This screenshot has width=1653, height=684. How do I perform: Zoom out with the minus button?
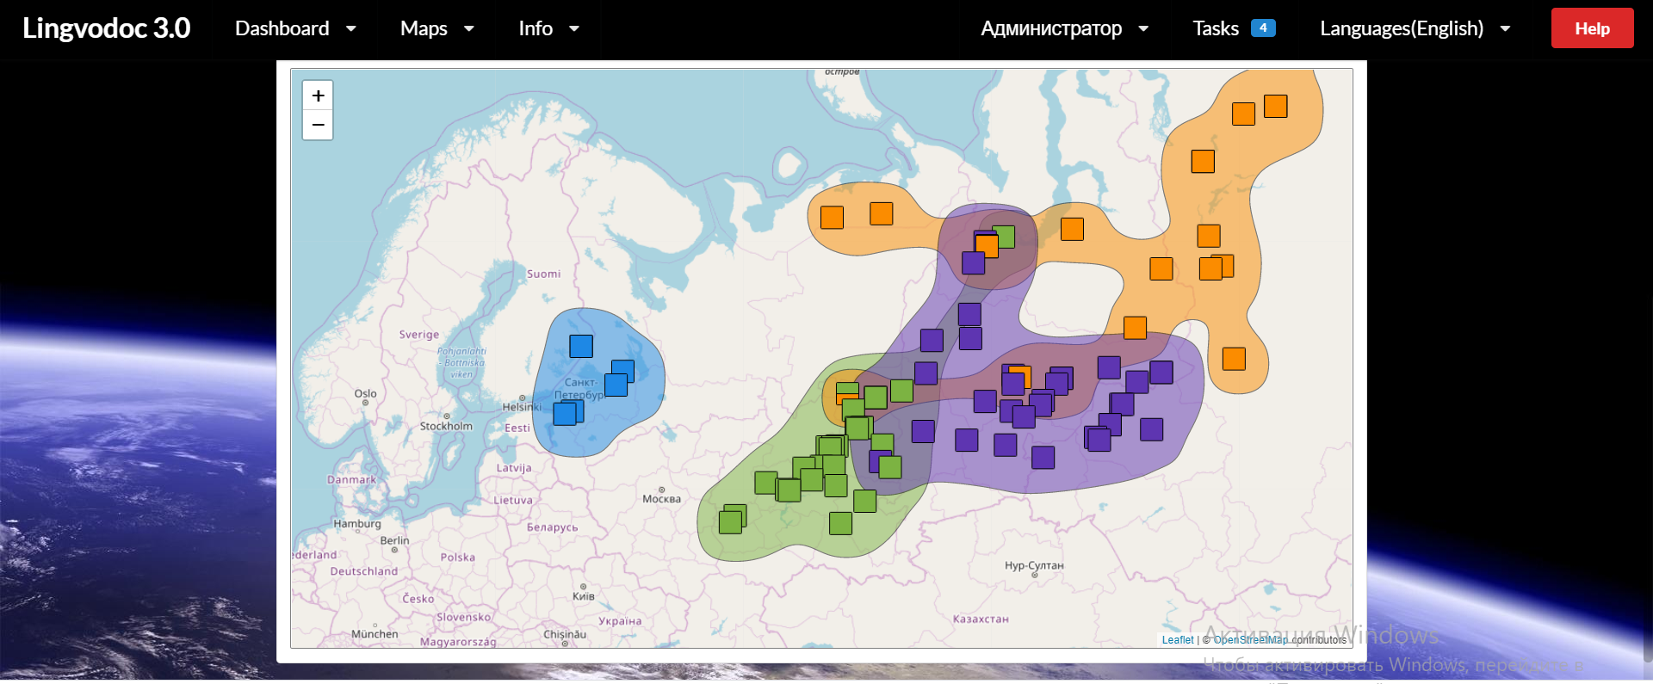coord(318,126)
